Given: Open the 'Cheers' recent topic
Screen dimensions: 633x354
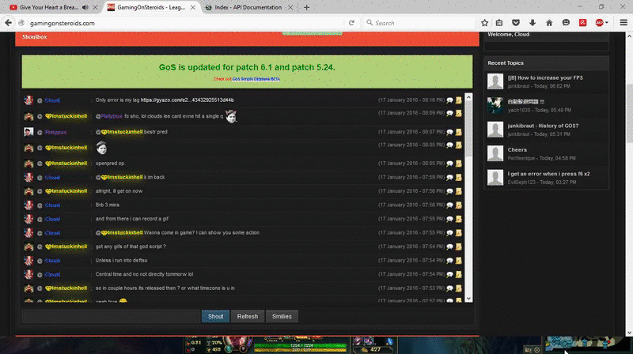Looking at the screenshot, I should (x=517, y=149).
